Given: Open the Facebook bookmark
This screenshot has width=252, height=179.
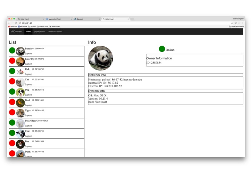Looking at the screenshot, I should coord(22,26).
